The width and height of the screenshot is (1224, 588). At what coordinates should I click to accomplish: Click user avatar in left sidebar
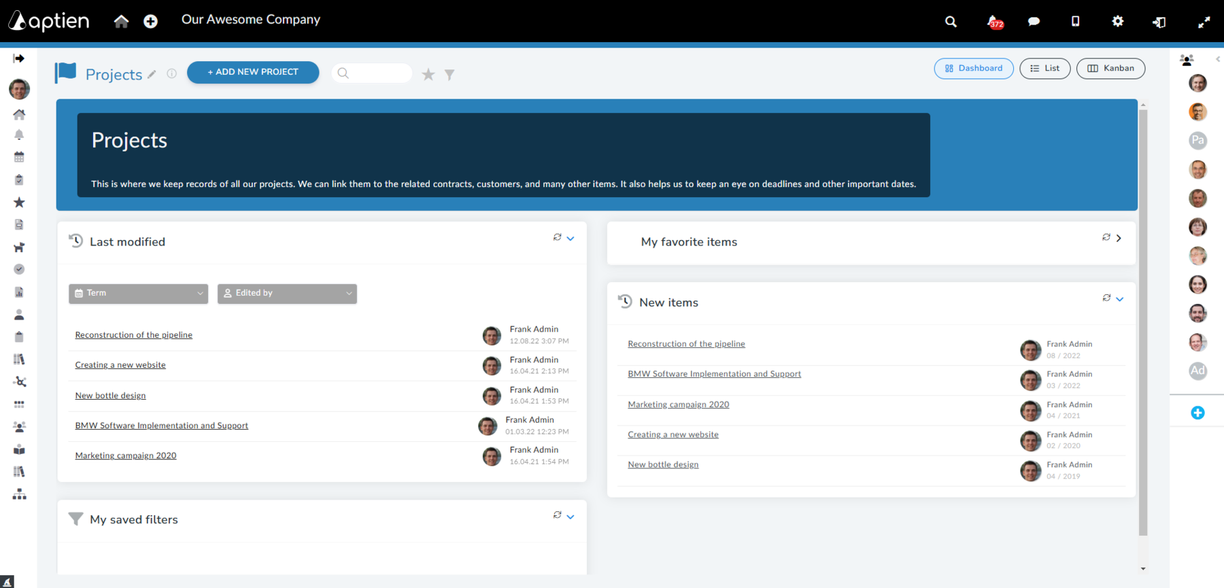(19, 88)
